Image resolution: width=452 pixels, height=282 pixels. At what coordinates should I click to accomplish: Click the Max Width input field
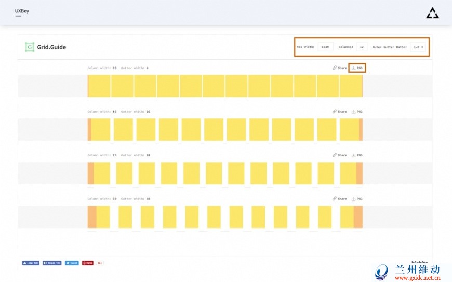click(x=325, y=47)
